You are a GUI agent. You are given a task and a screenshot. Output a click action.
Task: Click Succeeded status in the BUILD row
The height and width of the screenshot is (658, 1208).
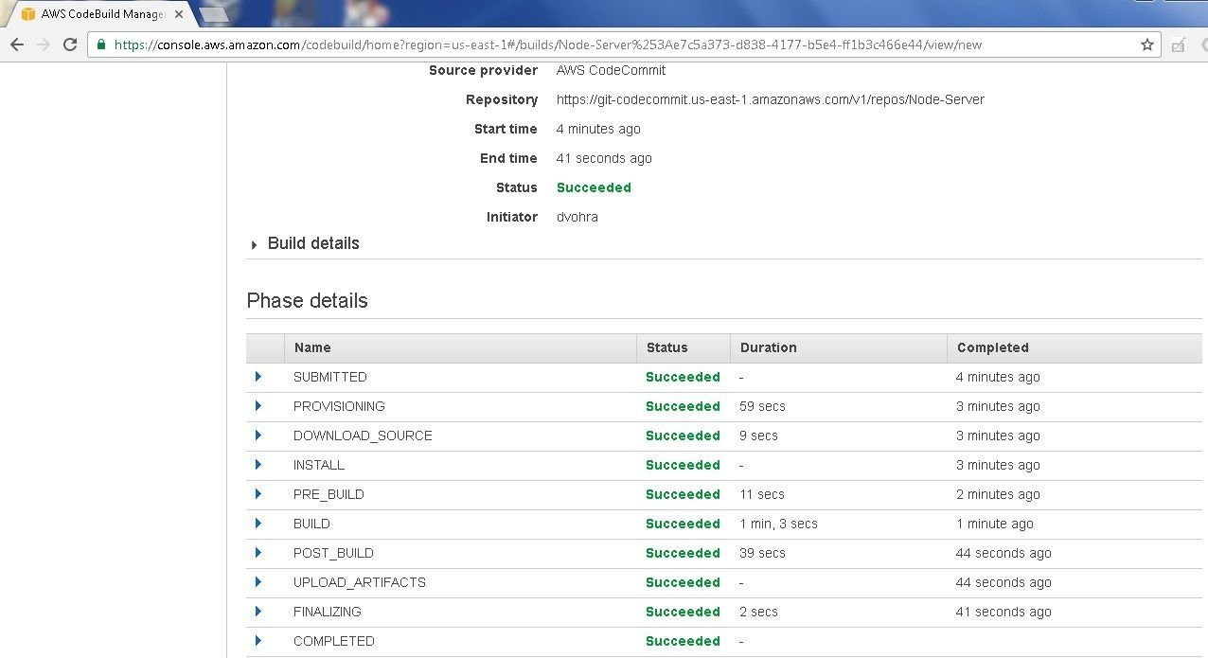[683, 524]
